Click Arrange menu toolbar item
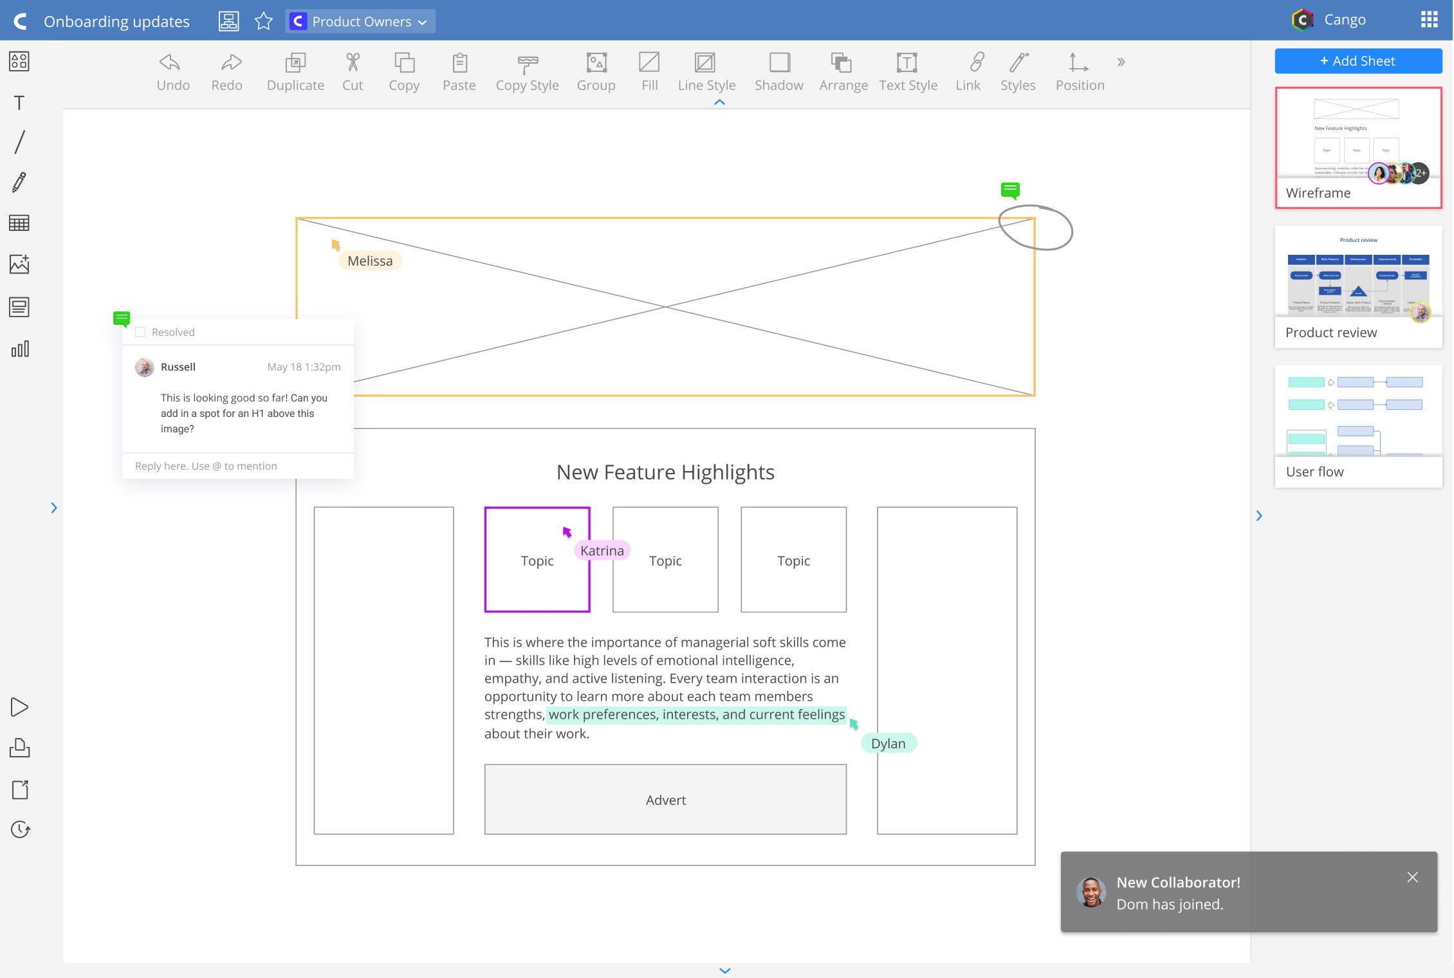 [x=842, y=71]
